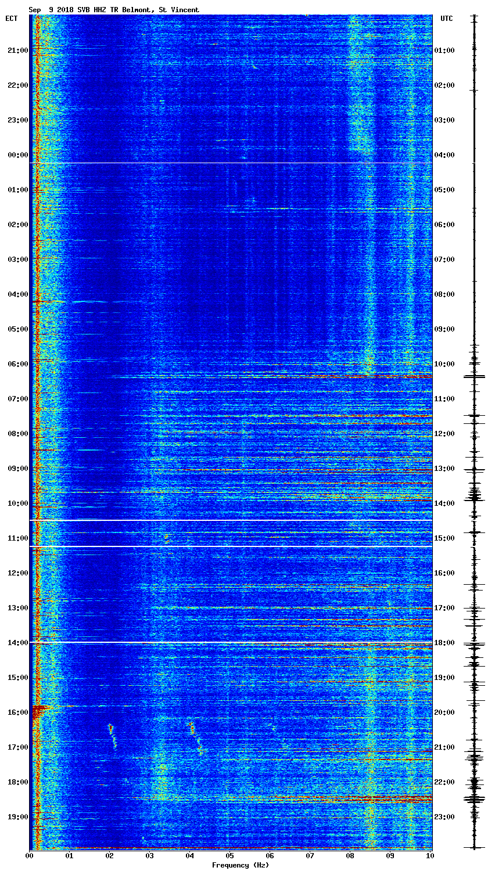
Task: Click the '01' frequency tick label
Action: coord(69,856)
